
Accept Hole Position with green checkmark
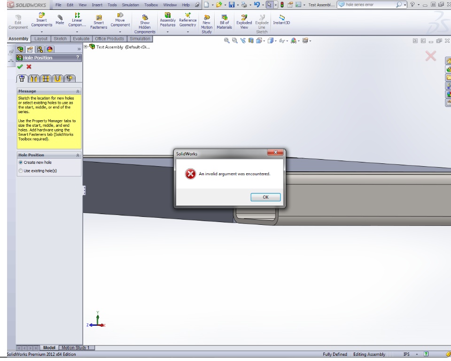click(20, 67)
